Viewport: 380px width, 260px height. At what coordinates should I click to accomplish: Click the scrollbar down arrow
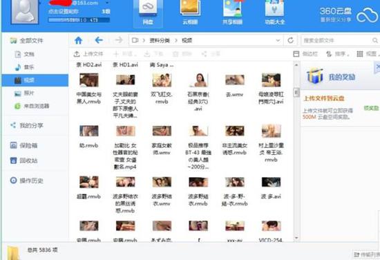(x=296, y=238)
